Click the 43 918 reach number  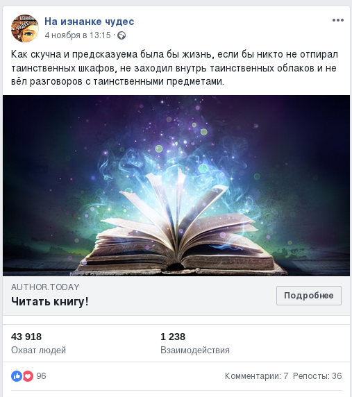pos(26,337)
